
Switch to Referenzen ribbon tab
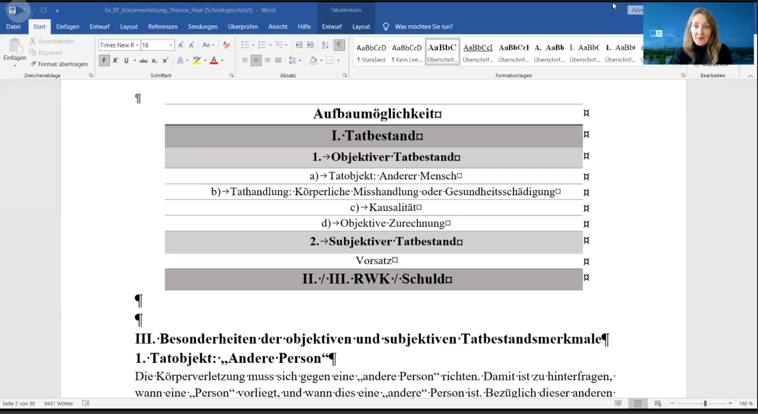pyautogui.click(x=163, y=27)
